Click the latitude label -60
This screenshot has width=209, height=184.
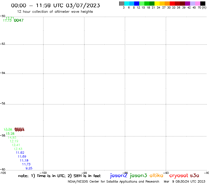coord(3,170)
